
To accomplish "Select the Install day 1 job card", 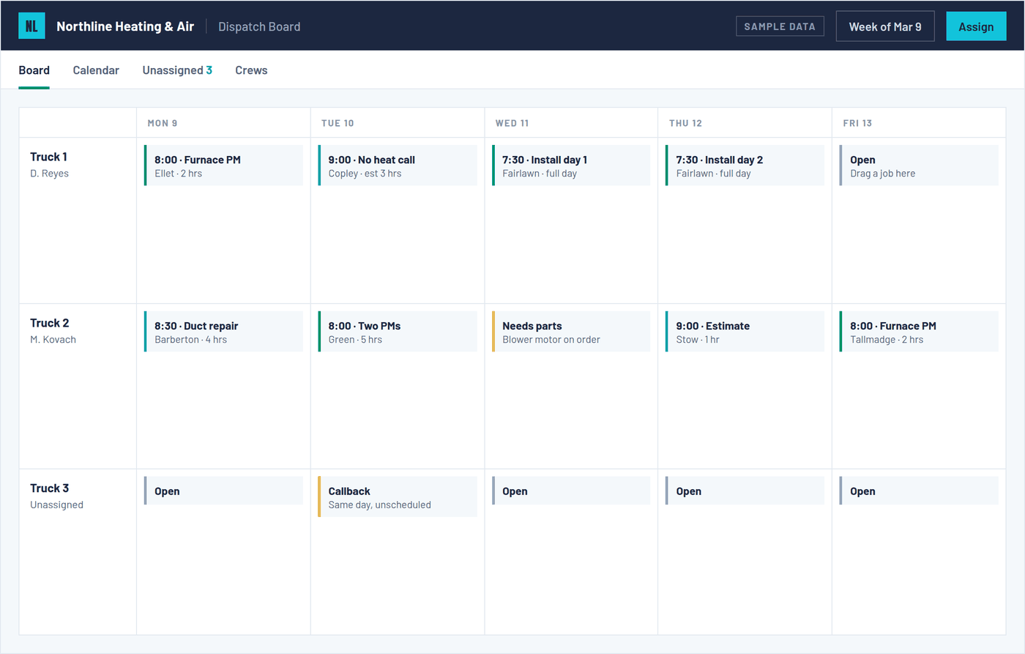I will [571, 166].
